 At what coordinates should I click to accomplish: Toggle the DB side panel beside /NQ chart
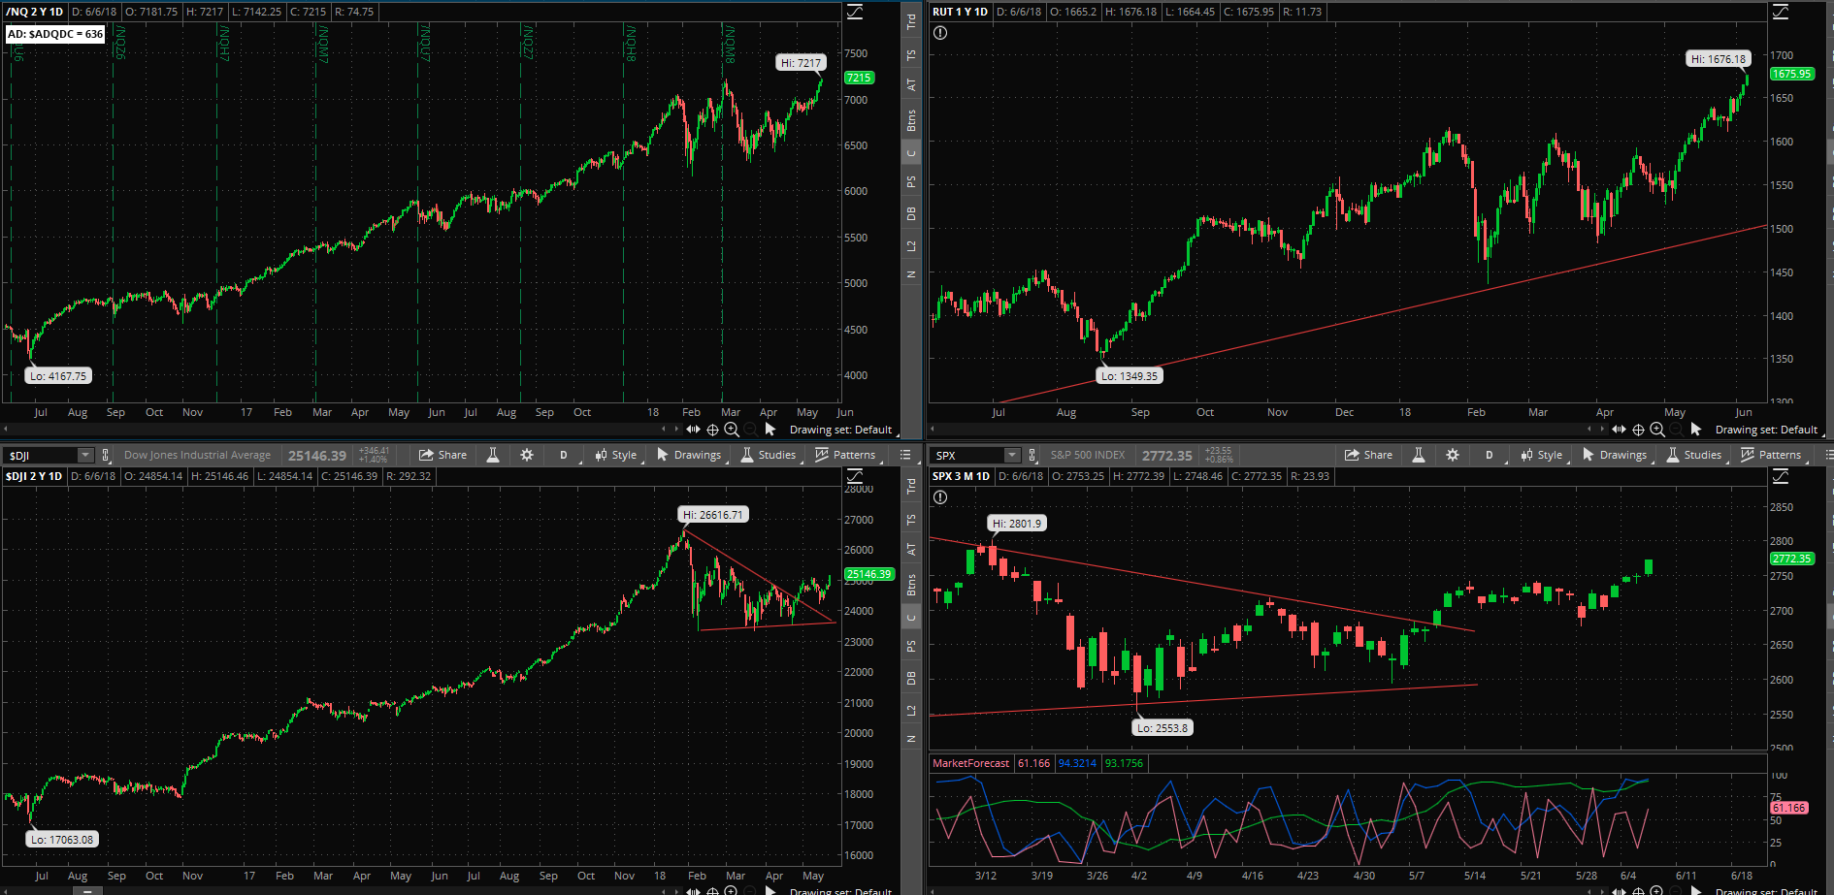click(911, 214)
